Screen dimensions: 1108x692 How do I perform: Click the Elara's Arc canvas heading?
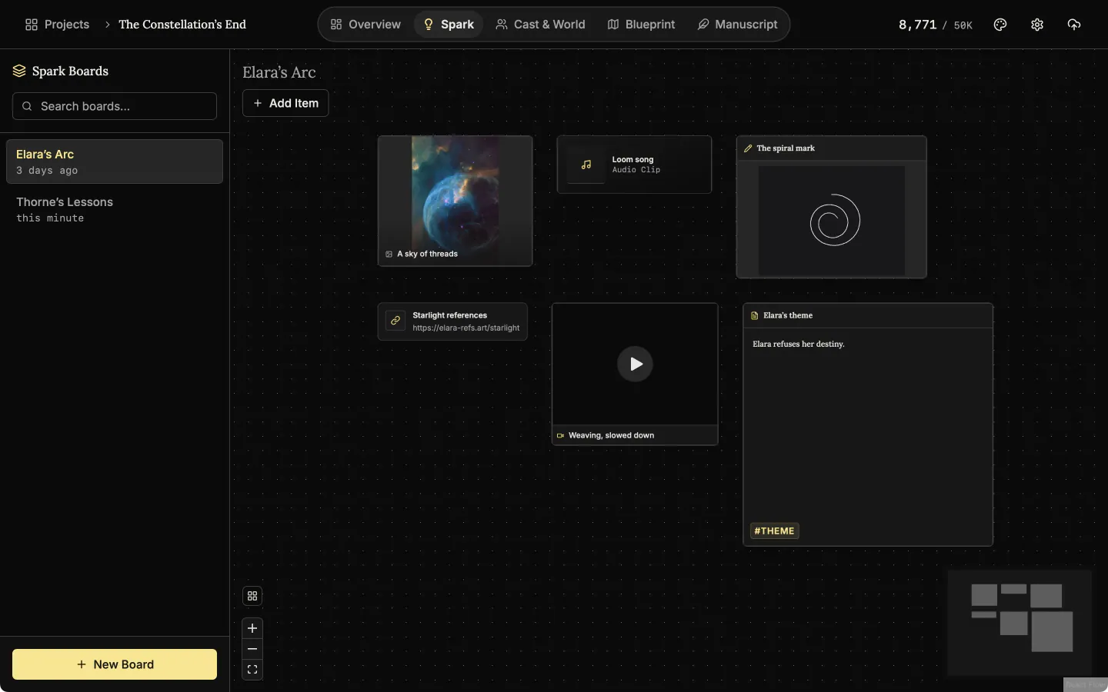point(279,72)
